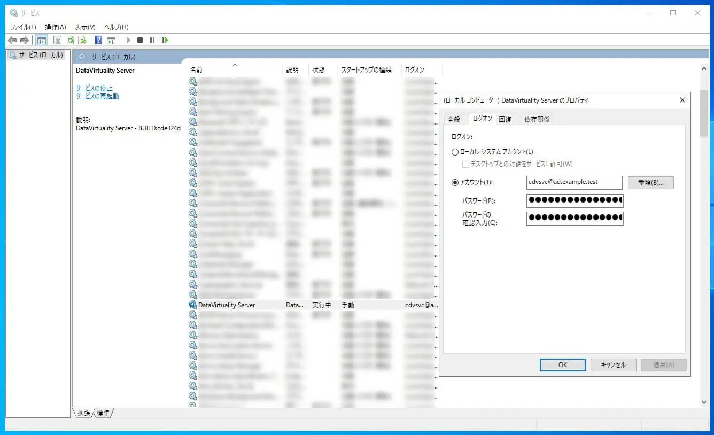Toggle the show/hide console tree toolbar icon

tap(41, 40)
